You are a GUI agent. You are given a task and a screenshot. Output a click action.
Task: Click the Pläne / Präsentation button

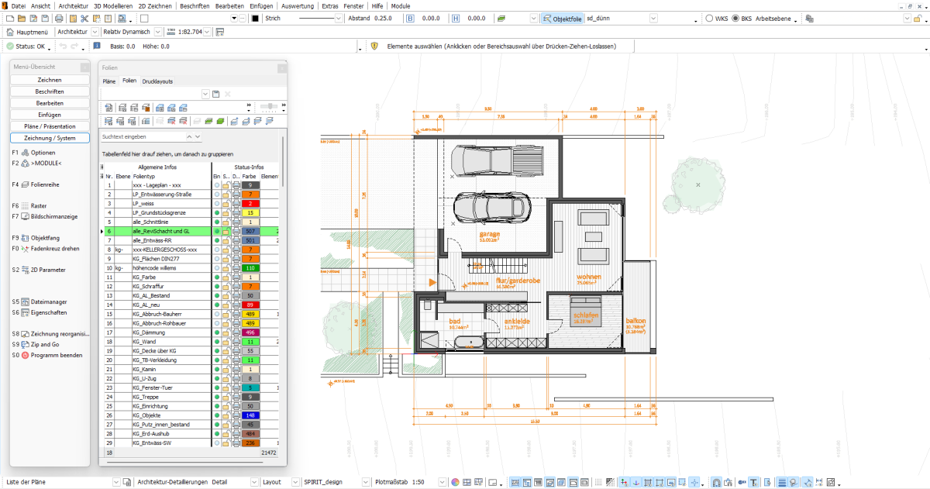(50, 126)
